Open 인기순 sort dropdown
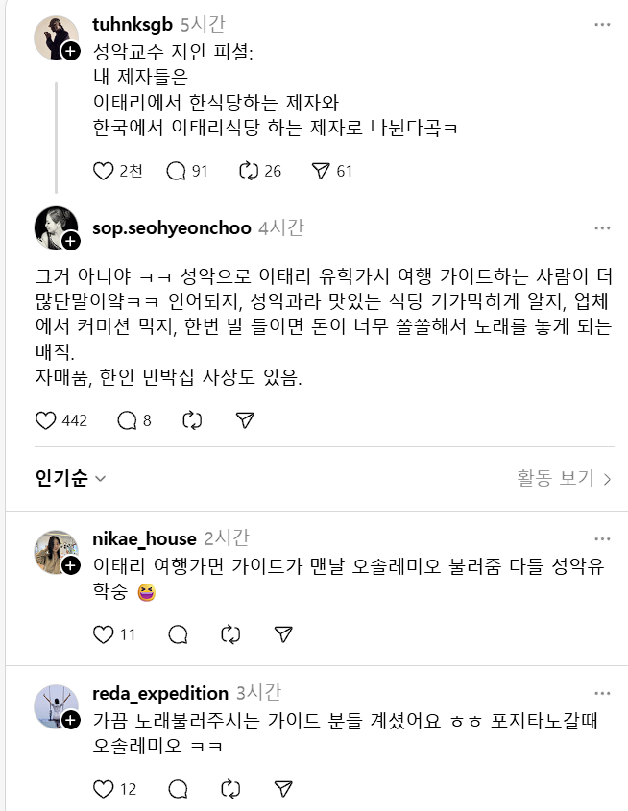 [x=70, y=478]
